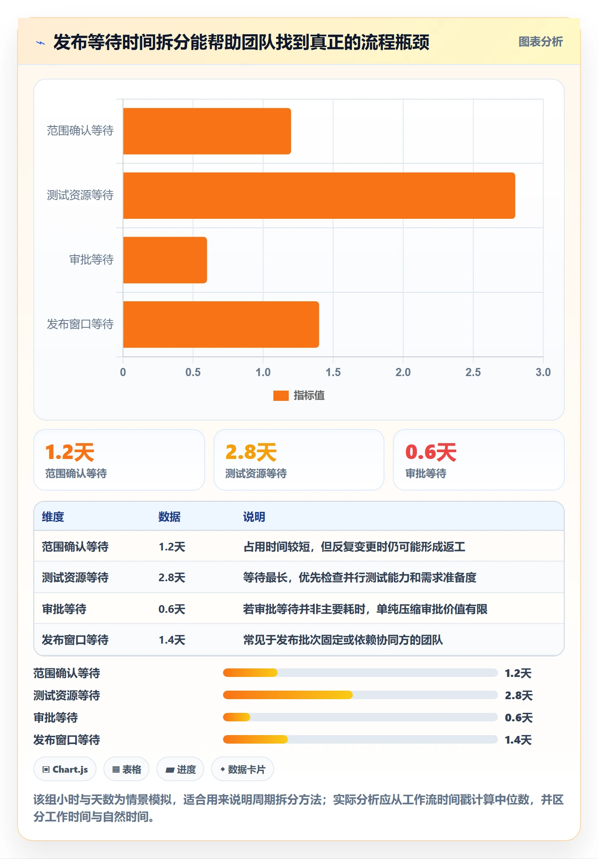The image size is (598, 859).
Task: Toggle the 指标值 legend label
Action: pyautogui.click(x=309, y=396)
